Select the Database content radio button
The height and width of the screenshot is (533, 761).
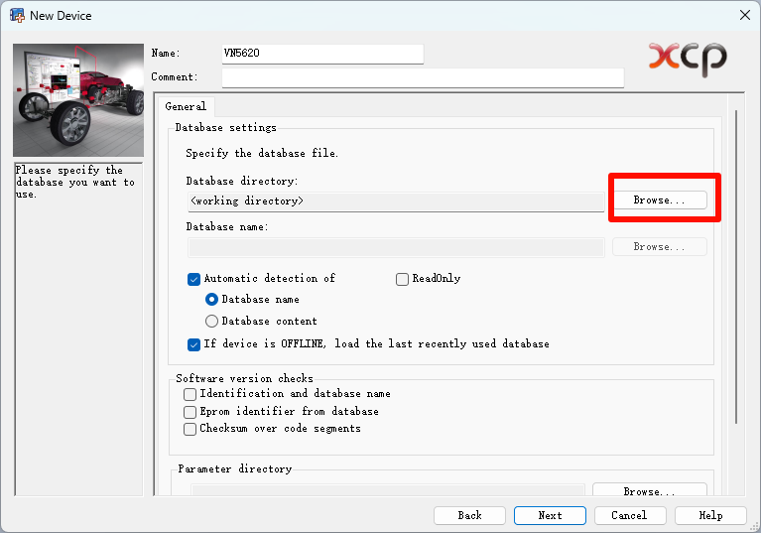211,322
